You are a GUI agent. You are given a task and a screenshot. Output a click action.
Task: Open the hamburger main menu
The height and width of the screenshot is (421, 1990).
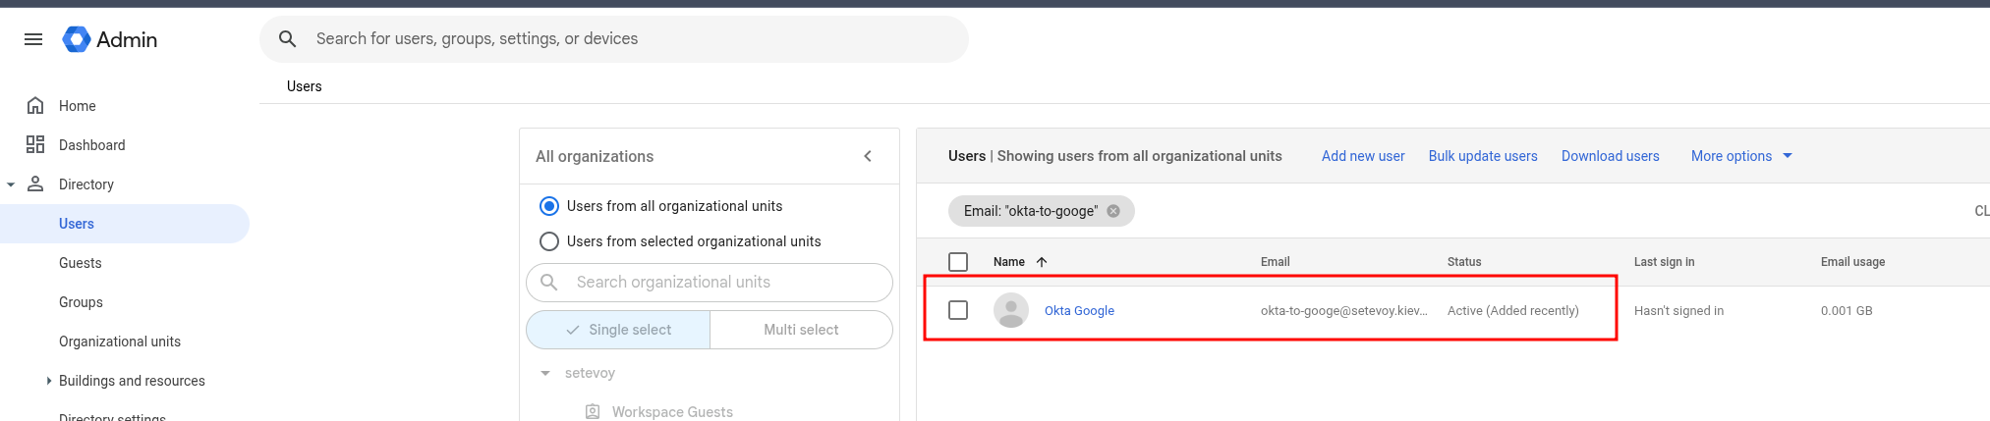(33, 39)
